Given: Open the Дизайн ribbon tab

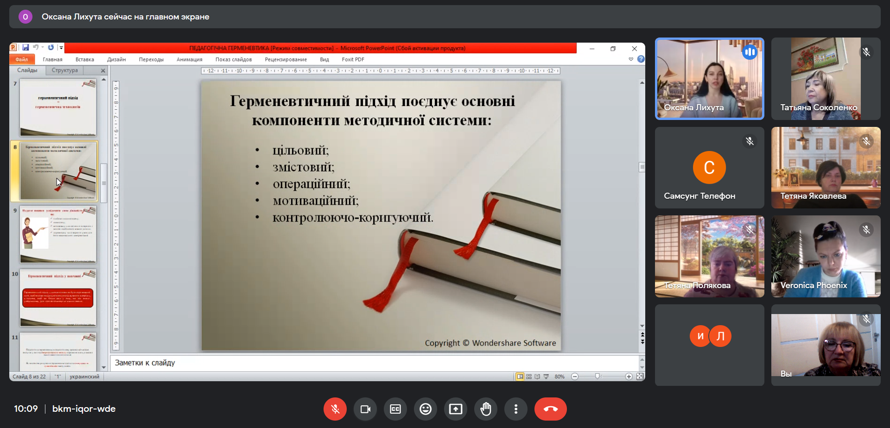Looking at the screenshot, I should [x=116, y=59].
